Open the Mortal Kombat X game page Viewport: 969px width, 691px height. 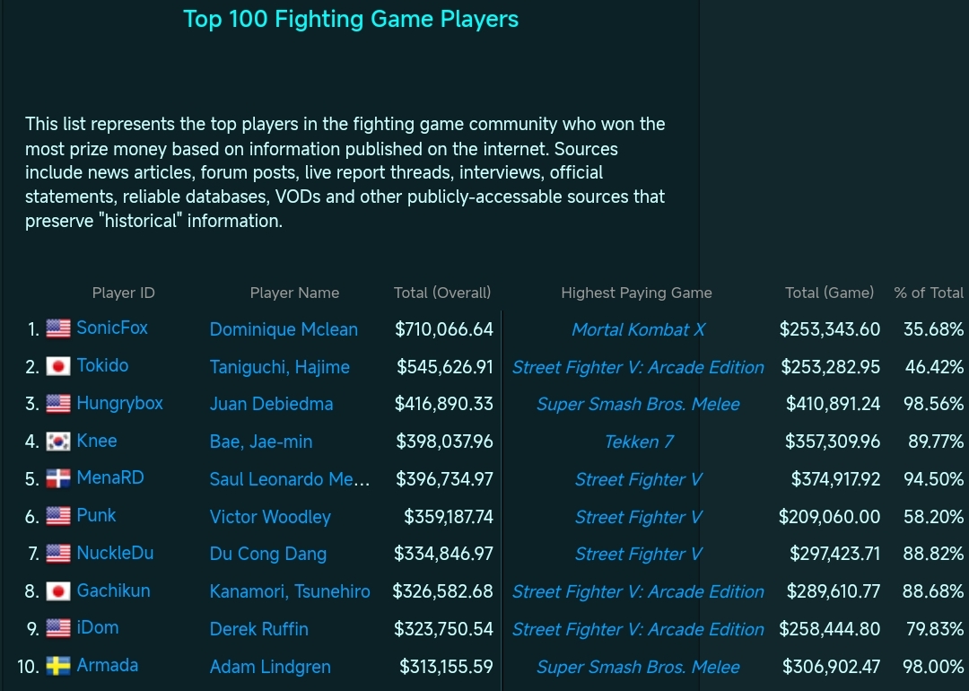638,329
